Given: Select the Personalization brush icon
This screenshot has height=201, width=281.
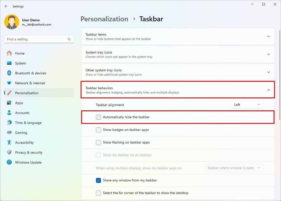Looking at the screenshot, I should [9, 93].
